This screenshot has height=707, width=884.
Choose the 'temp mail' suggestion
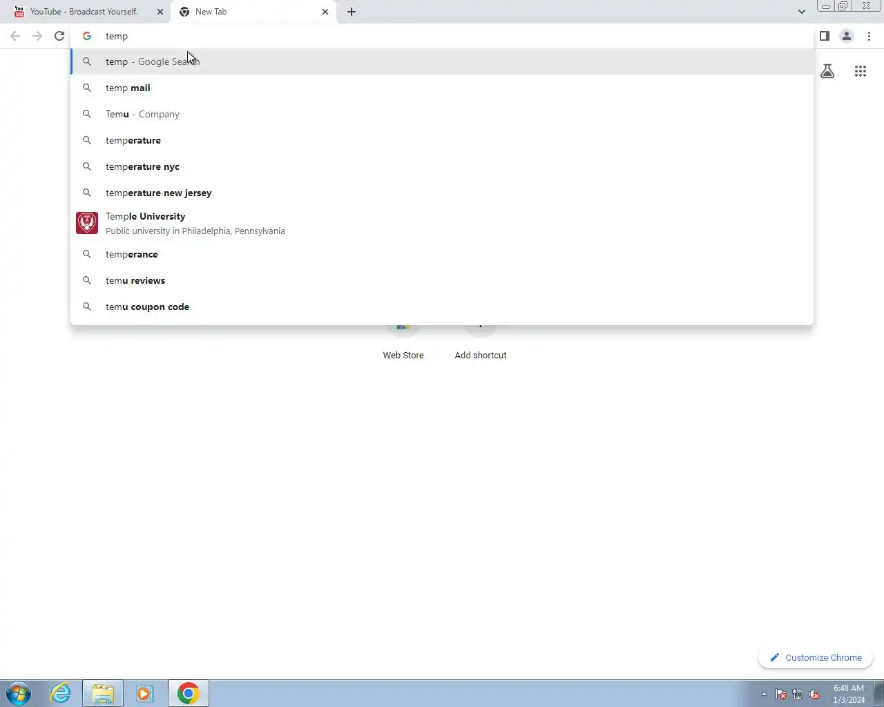pos(442,88)
